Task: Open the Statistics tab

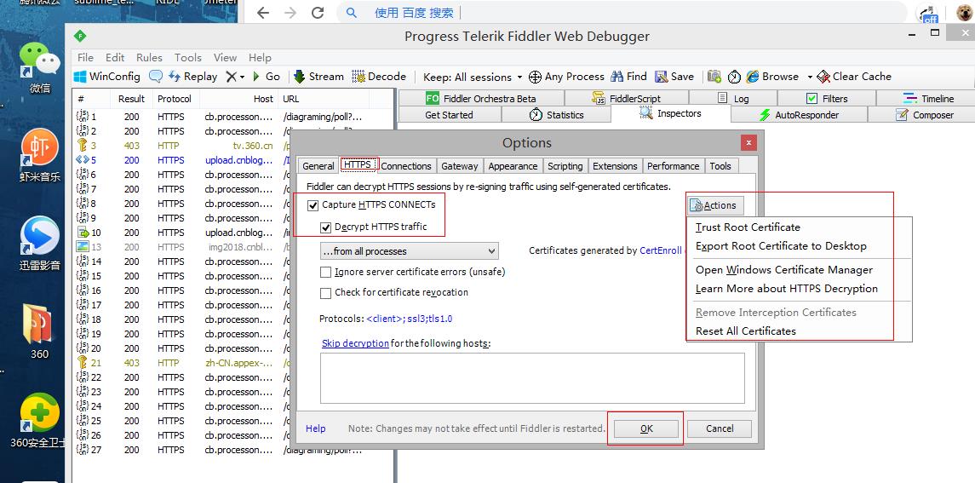Action: coord(557,114)
